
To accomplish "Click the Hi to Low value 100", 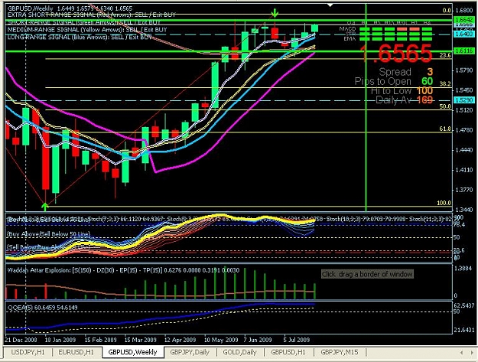I will pos(424,90).
